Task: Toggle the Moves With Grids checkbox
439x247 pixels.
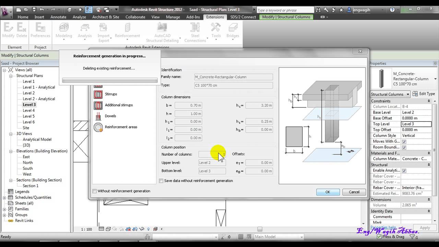Action: (404, 141)
